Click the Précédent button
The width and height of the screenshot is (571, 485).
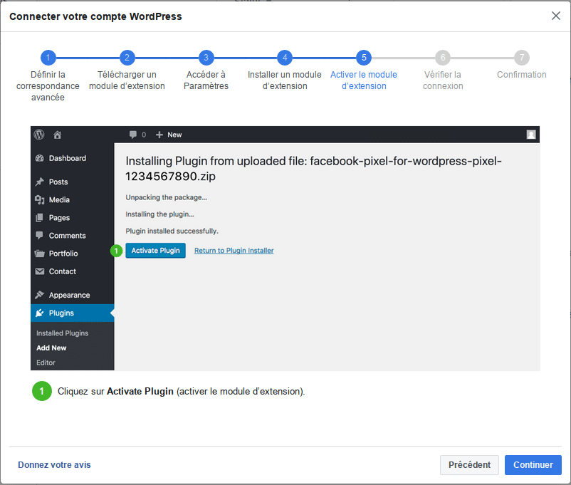[x=469, y=465]
